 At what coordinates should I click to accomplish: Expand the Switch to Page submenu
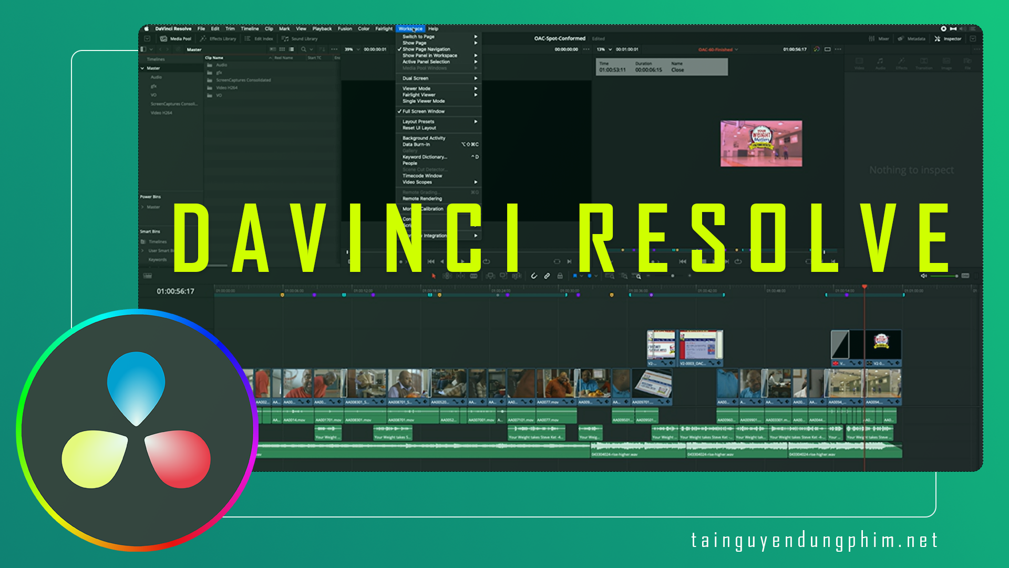pyautogui.click(x=438, y=37)
